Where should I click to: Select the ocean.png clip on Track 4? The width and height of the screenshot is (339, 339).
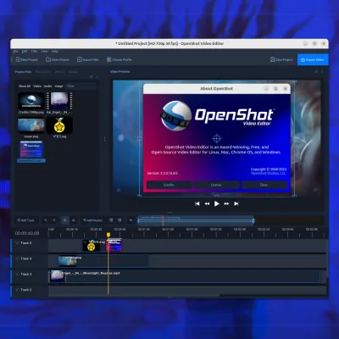[103, 261]
